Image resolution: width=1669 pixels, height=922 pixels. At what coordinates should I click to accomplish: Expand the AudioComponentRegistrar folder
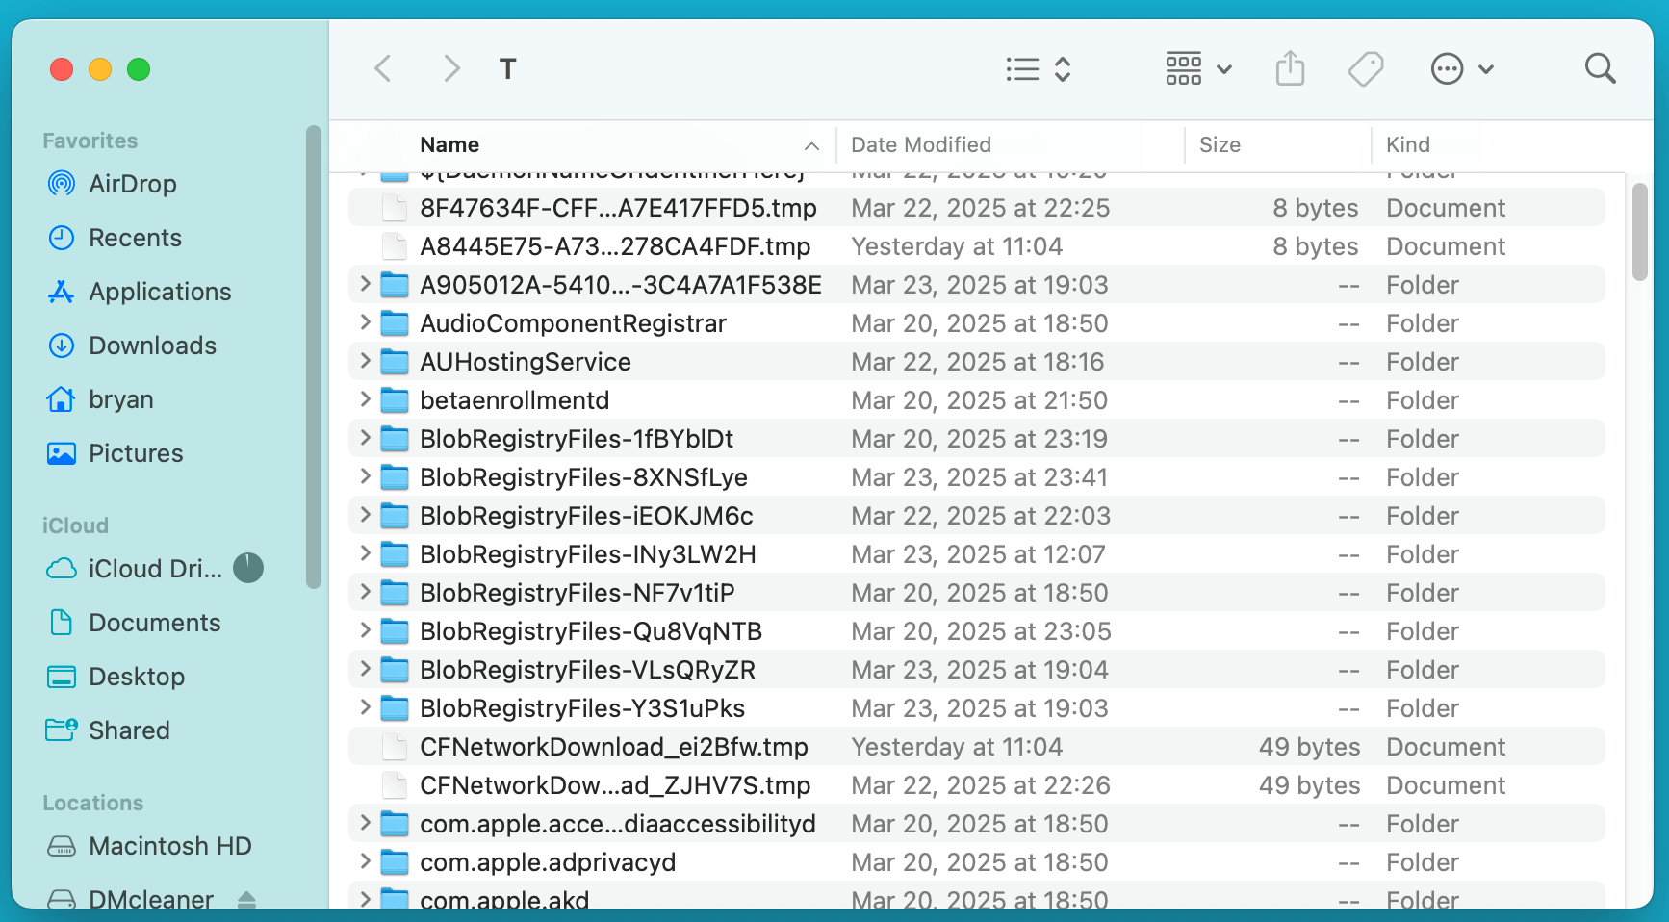click(x=365, y=323)
